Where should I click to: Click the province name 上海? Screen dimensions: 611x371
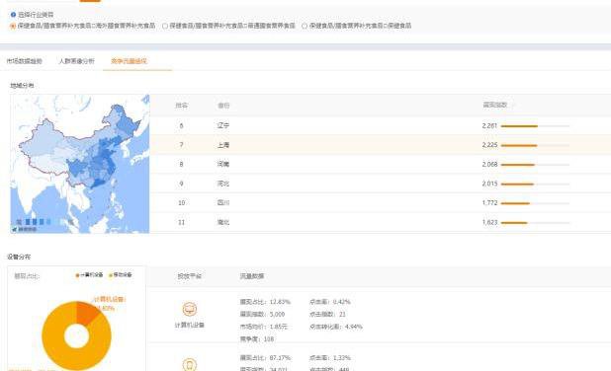(223, 145)
